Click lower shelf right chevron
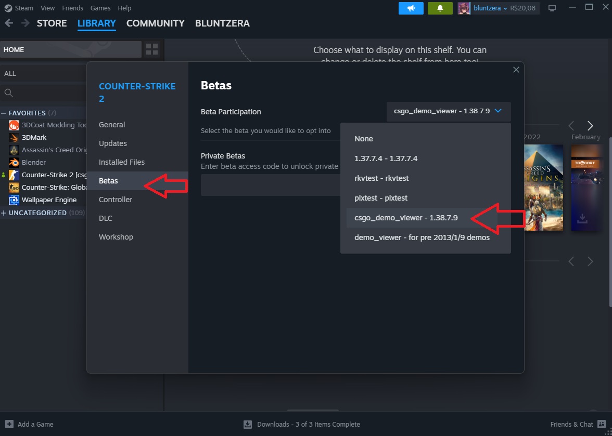The width and height of the screenshot is (612, 436). pyautogui.click(x=590, y=261)
